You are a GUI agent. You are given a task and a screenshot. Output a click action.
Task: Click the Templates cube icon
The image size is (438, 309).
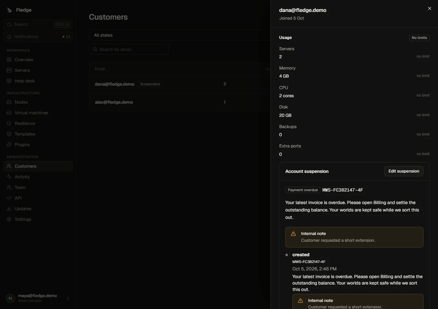(x=9, y=134)
